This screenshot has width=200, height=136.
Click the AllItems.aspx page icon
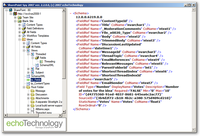(32, 109)
